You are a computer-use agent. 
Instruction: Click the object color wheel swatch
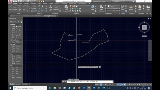[x=105, y=6]
